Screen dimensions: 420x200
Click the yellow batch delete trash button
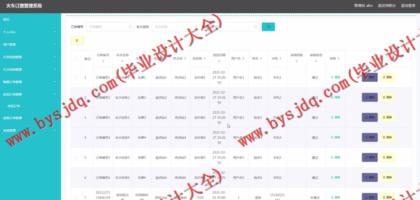pos(77,41)
